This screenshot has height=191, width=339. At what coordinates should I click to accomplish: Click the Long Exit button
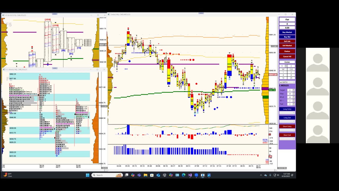point(287,118)
